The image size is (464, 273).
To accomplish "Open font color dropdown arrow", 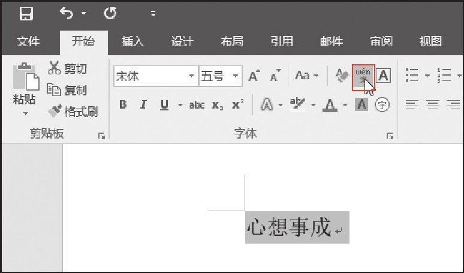I will [345, 105].
